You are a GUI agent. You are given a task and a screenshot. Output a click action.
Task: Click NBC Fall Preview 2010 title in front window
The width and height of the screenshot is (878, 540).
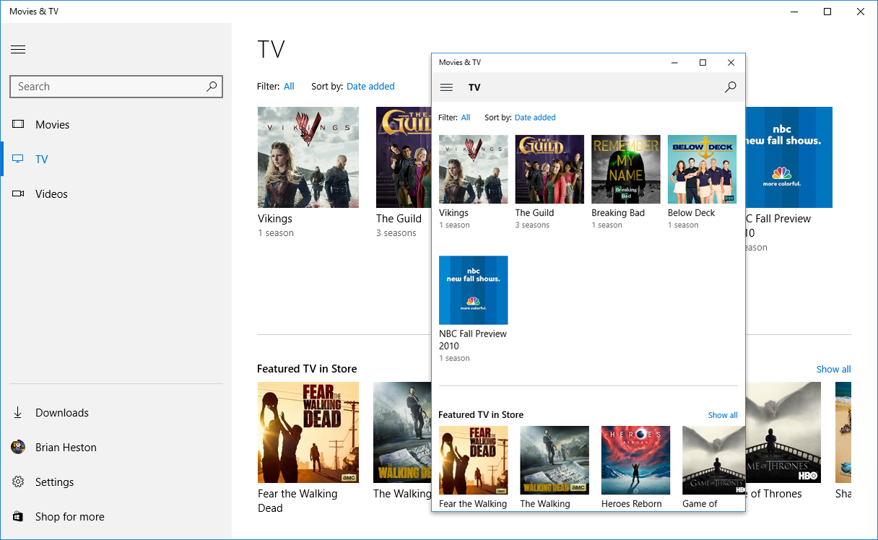[x=473, y=340]
